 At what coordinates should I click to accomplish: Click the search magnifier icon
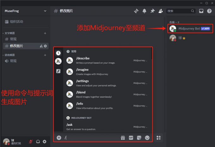(x=193, y=11)
